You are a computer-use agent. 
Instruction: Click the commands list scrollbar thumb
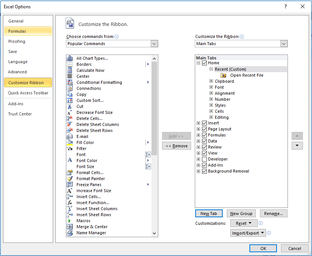click(x=154, y=108)
